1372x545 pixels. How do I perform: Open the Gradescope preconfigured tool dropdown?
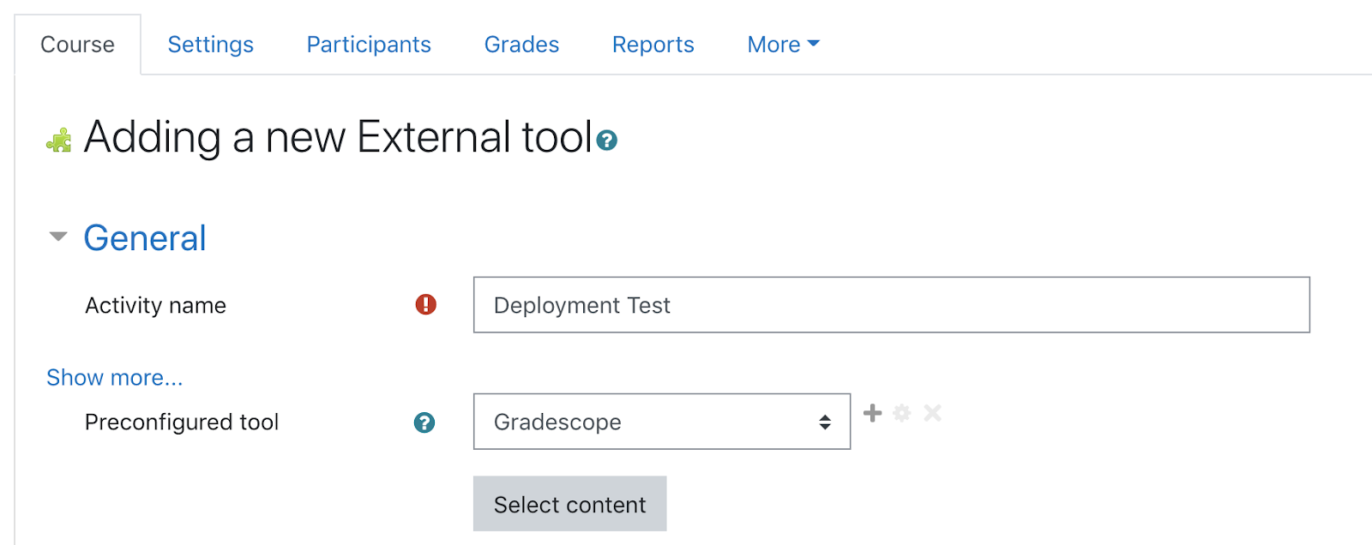(x=662, y=422)
